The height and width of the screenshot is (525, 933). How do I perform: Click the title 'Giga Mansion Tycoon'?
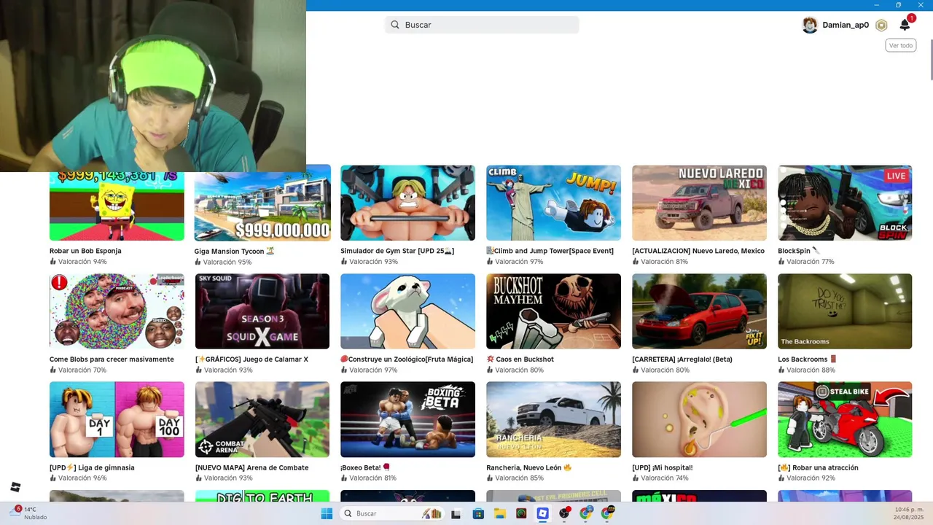point(235,252)
